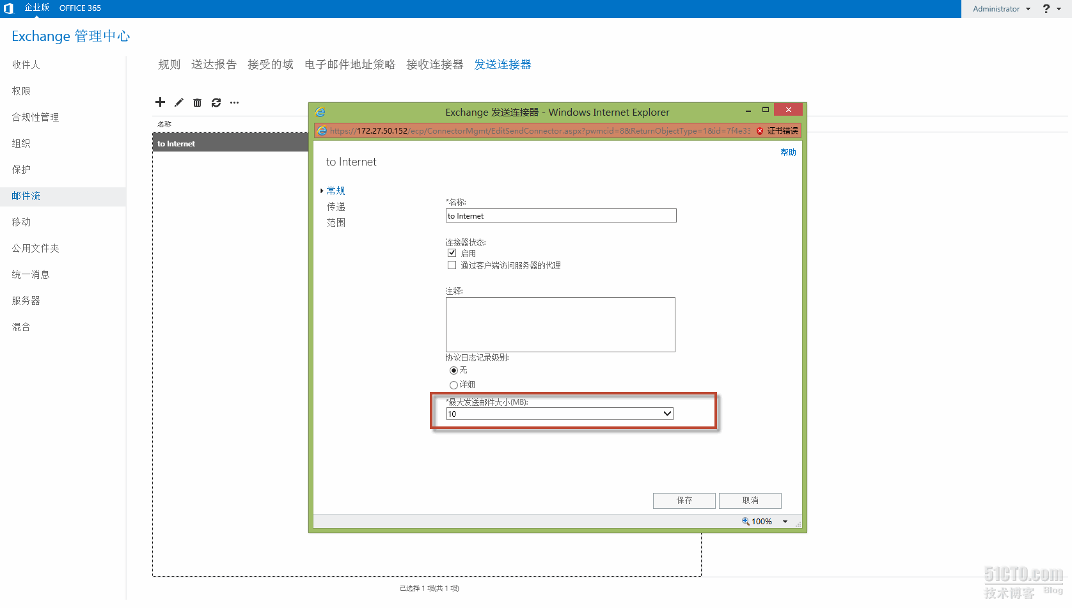
Task: Click the Internet Explorer icon in dialog title bar
Action: pos(320,112)
